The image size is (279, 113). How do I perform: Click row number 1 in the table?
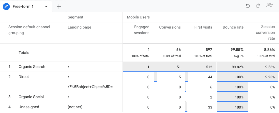(10, 67)
